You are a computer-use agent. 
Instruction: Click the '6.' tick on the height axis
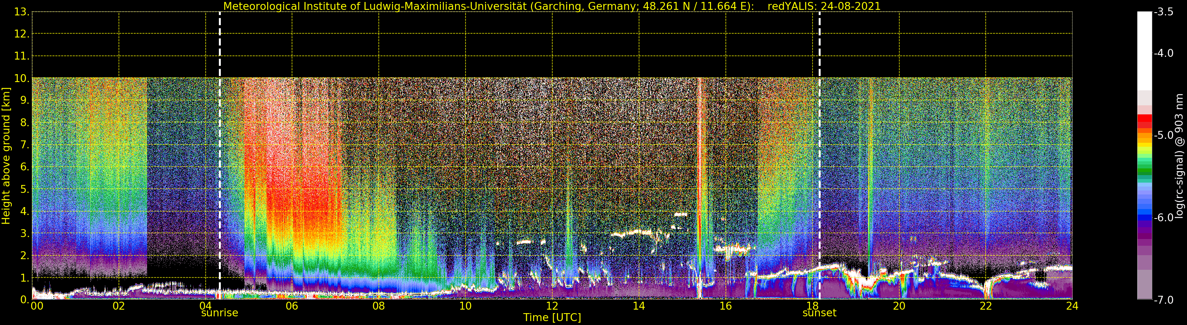coord(24,167)
